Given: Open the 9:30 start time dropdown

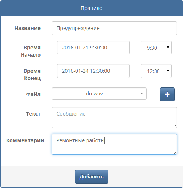Looking at the screenshot, I should coord(156,48).
